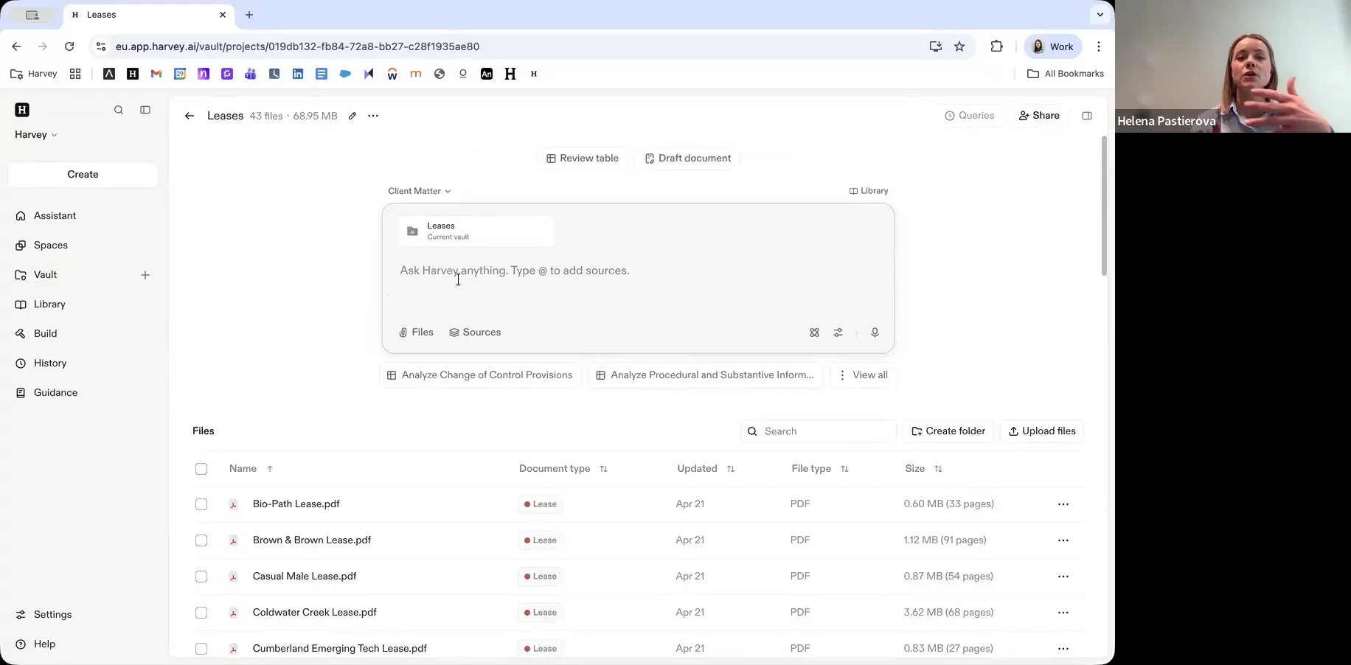Click the browser address bar URL
Image resolution: width=1351 pixels, height=665 pixels.
297,46
